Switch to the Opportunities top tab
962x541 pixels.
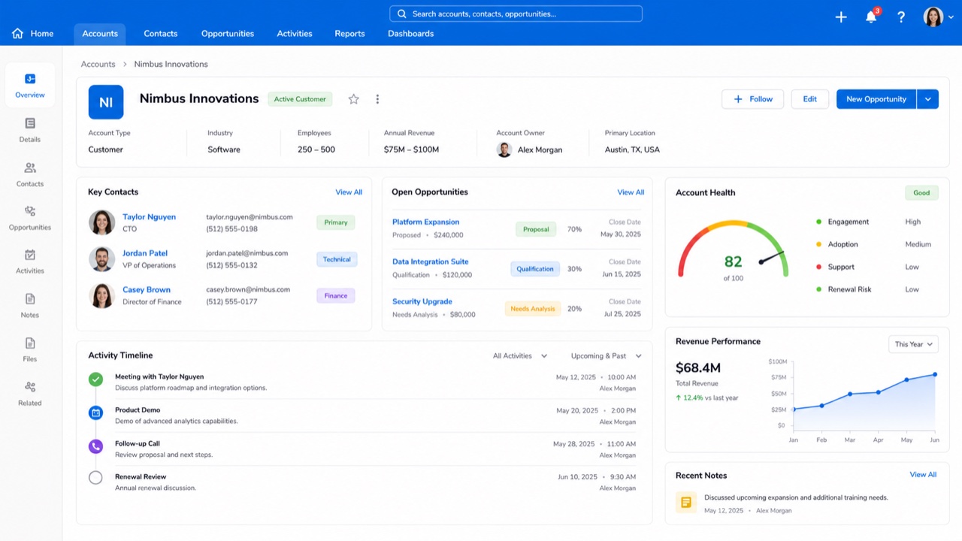[228, 34]
